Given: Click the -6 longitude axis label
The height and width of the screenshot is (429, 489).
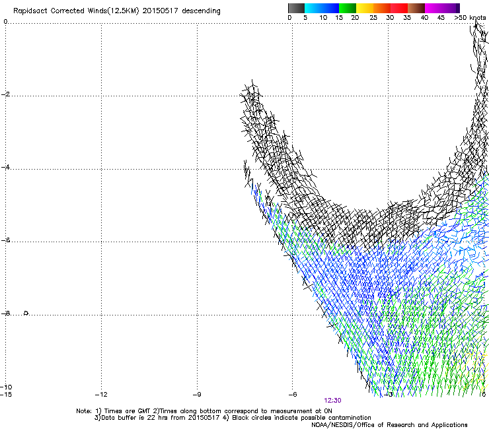Looking at the screenshot, I should pyautogui.click(x=293, y=395).
